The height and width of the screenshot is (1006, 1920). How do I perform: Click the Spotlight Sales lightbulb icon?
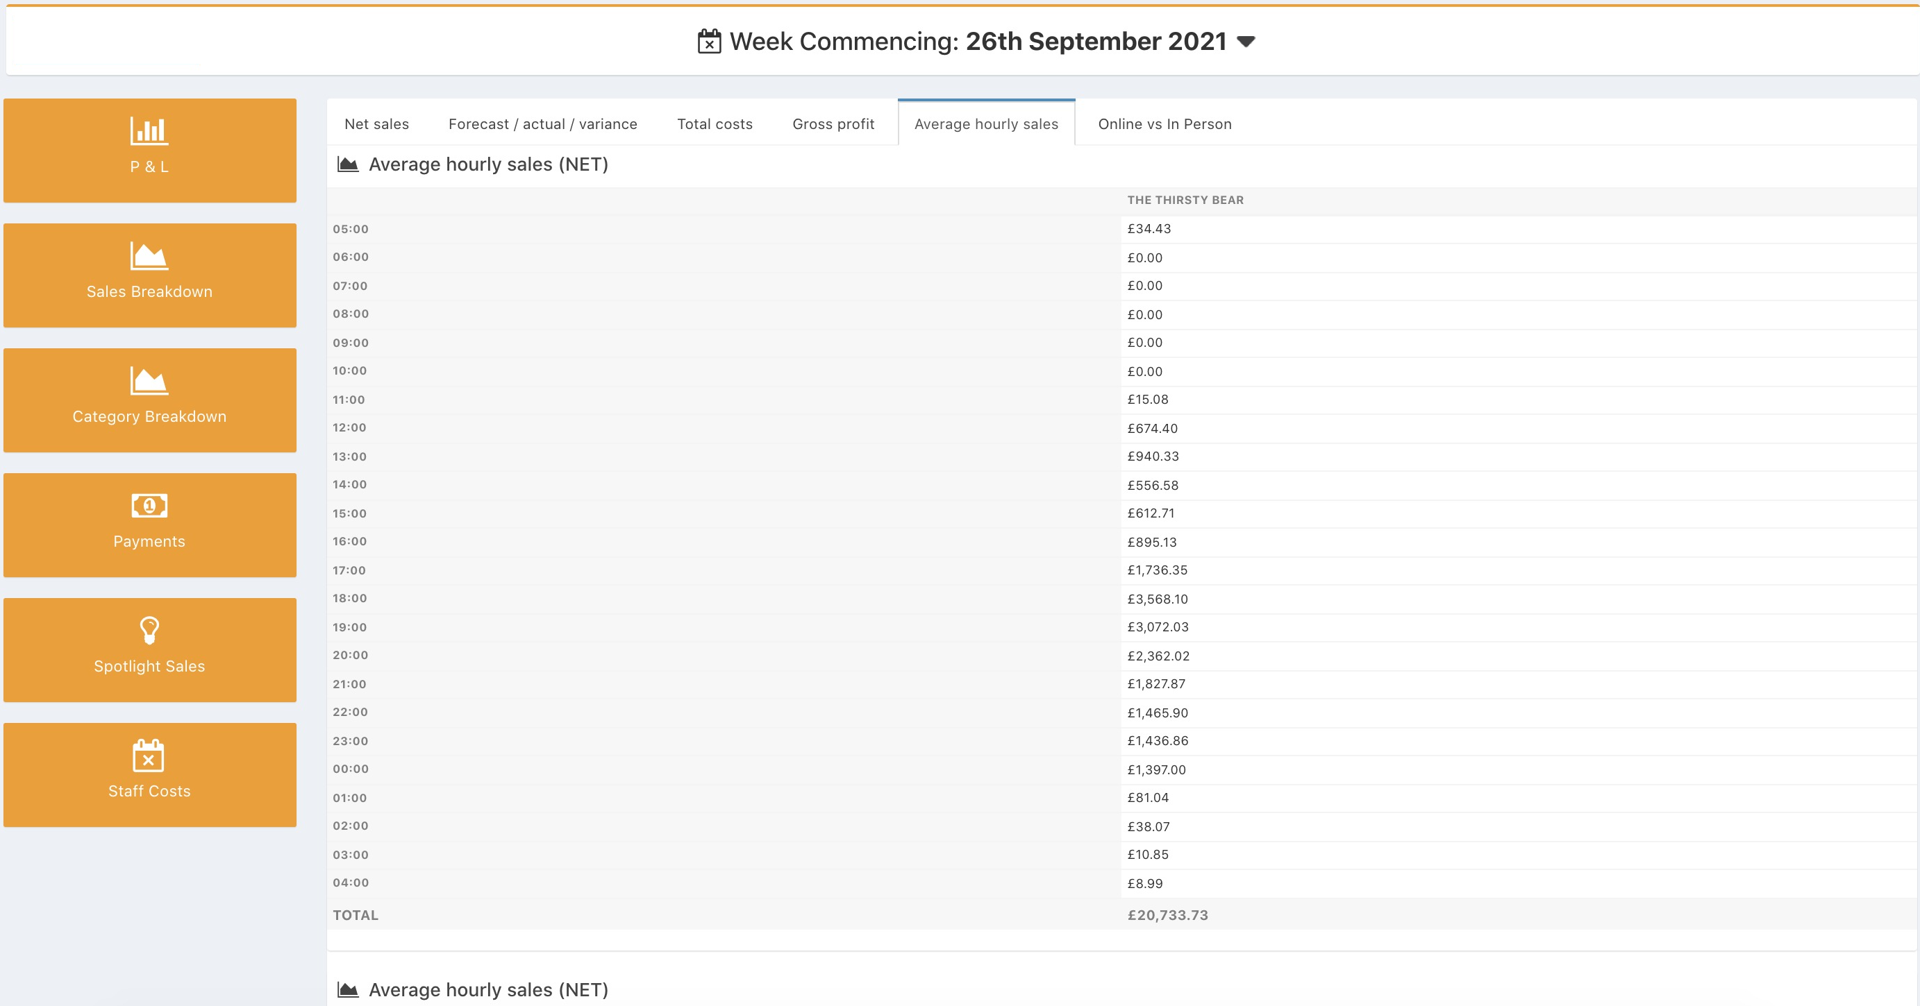(149, 630)
